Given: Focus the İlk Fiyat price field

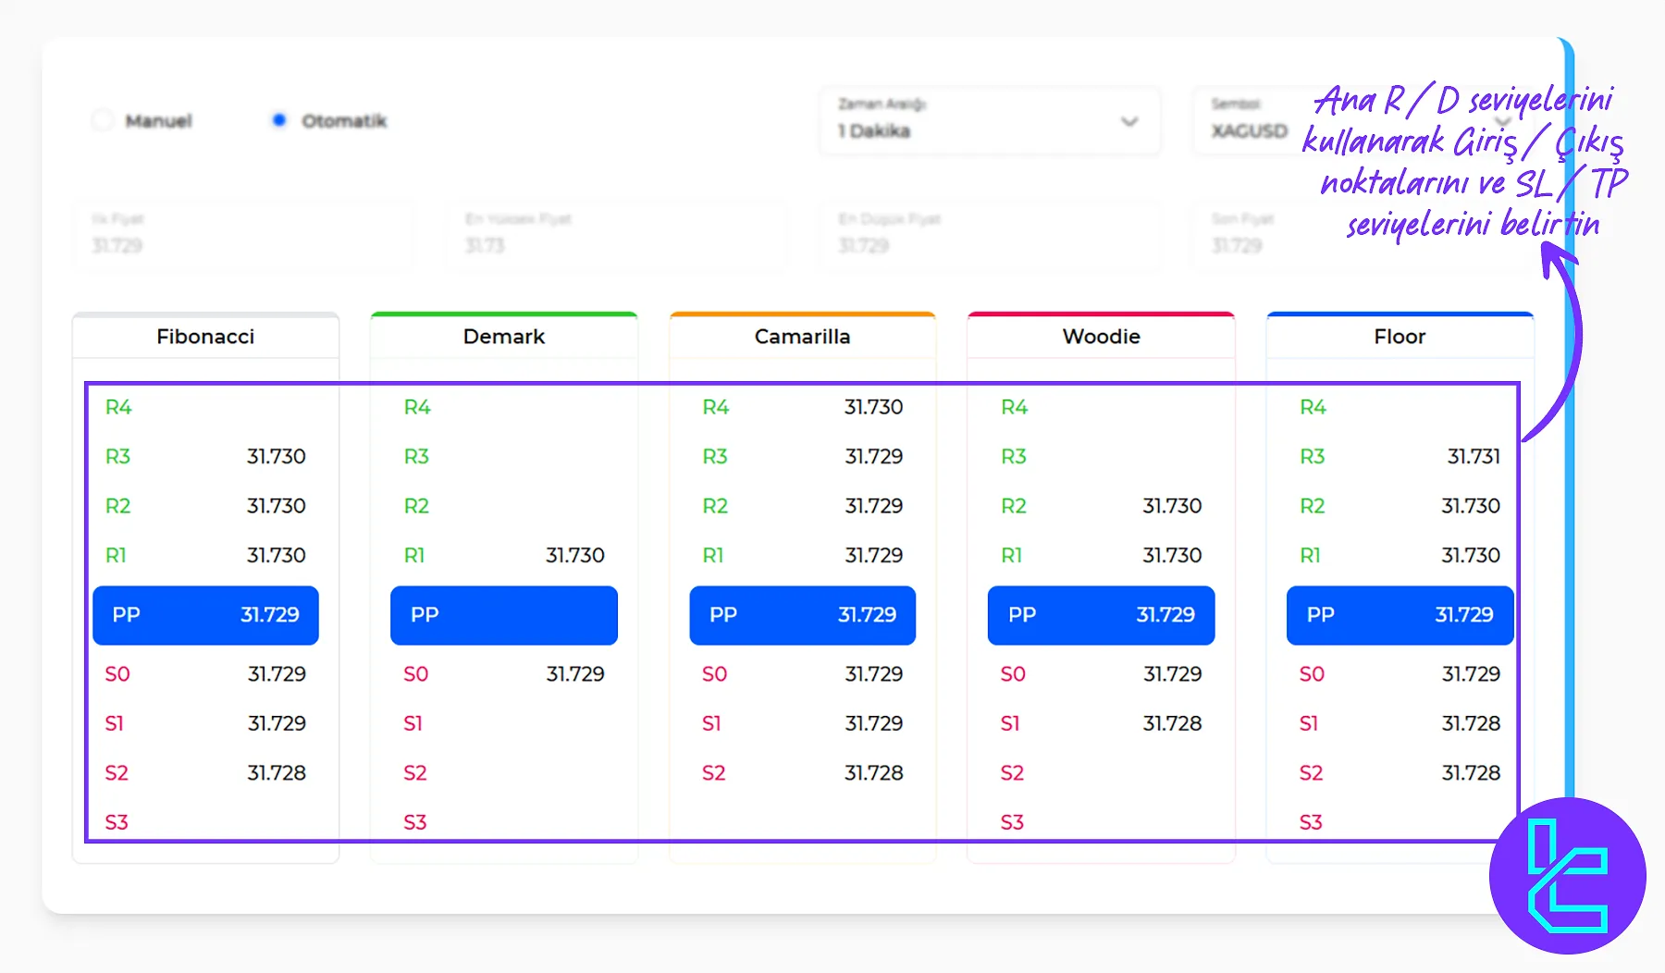Looking at the screenshot, I should [242, 235].
